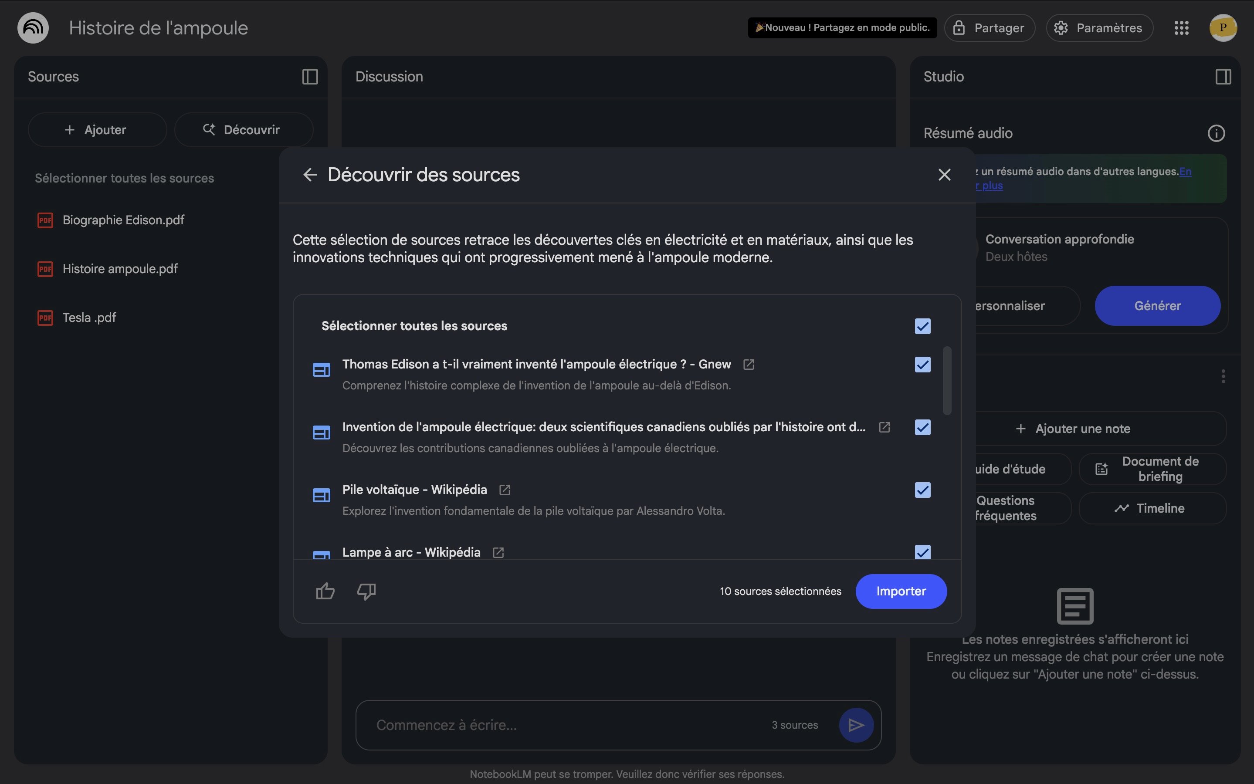Uncheck the Thomas Edison Gnew source
The height and width of the screenshot is (784, 1254).
click(x=922, y=365)
